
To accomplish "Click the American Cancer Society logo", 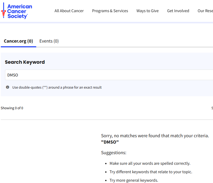I will pyautogui.click(x=17, y=11).
